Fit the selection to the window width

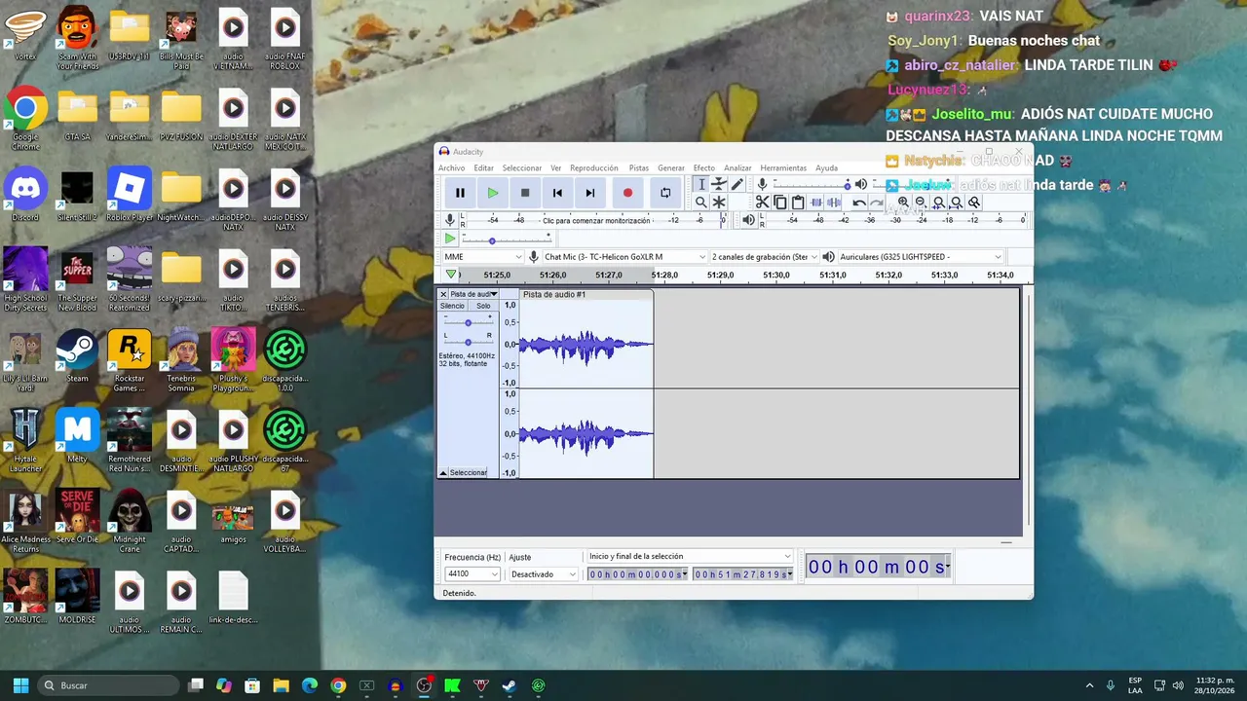pyautogui.click(x=938, y=203)
